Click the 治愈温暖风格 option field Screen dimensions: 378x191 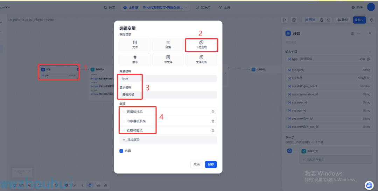pos(168,121)
